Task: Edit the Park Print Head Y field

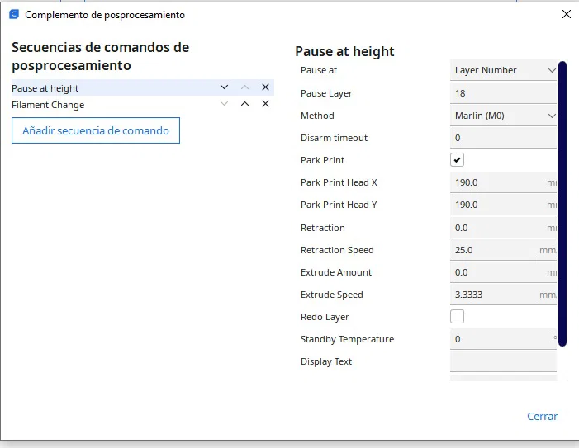Action: pos(503,205)
